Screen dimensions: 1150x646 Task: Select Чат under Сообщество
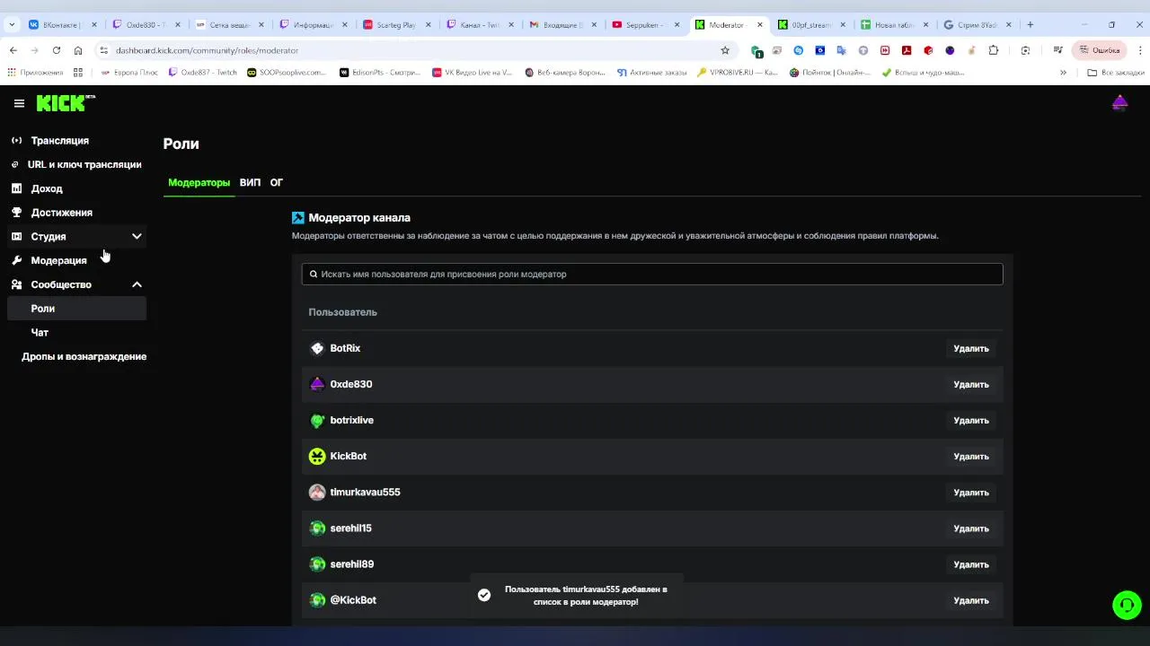click(40, 332)
